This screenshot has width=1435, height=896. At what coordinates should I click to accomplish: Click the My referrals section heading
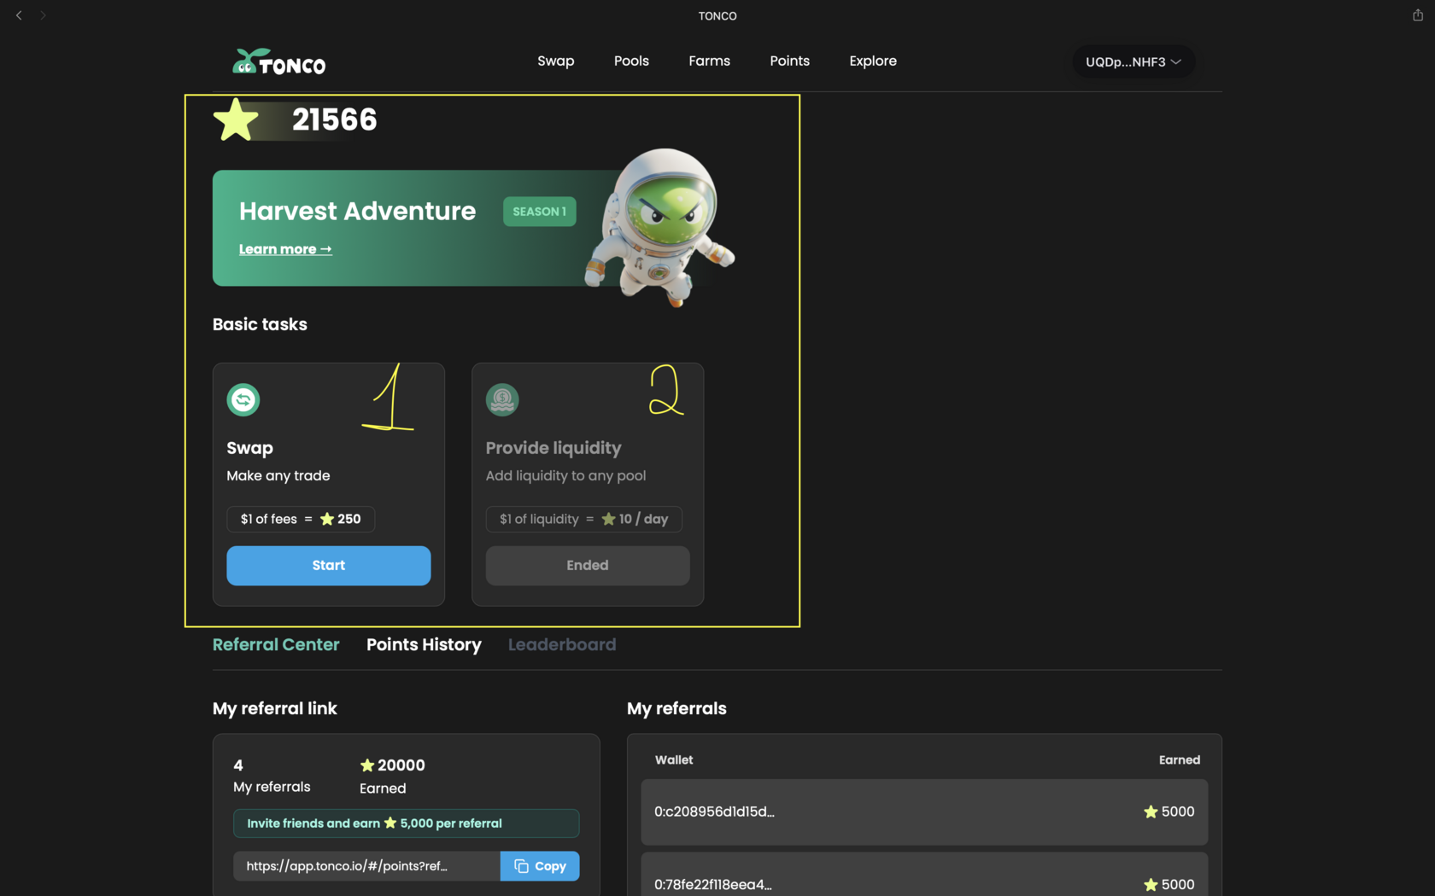tap(676, 708)
